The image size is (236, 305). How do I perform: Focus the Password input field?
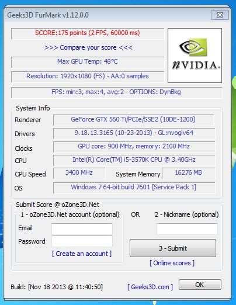[x=82, y=241]
